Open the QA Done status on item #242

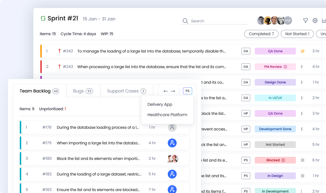(275, 51)
